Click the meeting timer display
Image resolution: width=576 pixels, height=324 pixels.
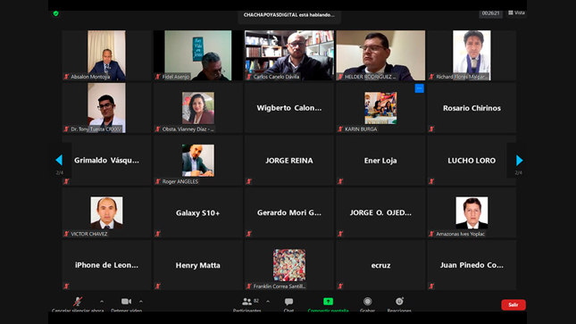tap(491, 13)
